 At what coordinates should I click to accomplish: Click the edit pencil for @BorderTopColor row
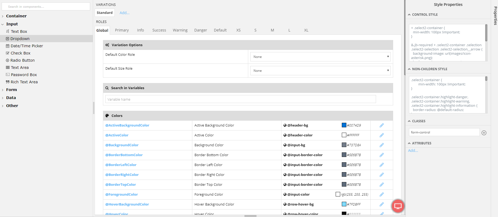point(382,185)
